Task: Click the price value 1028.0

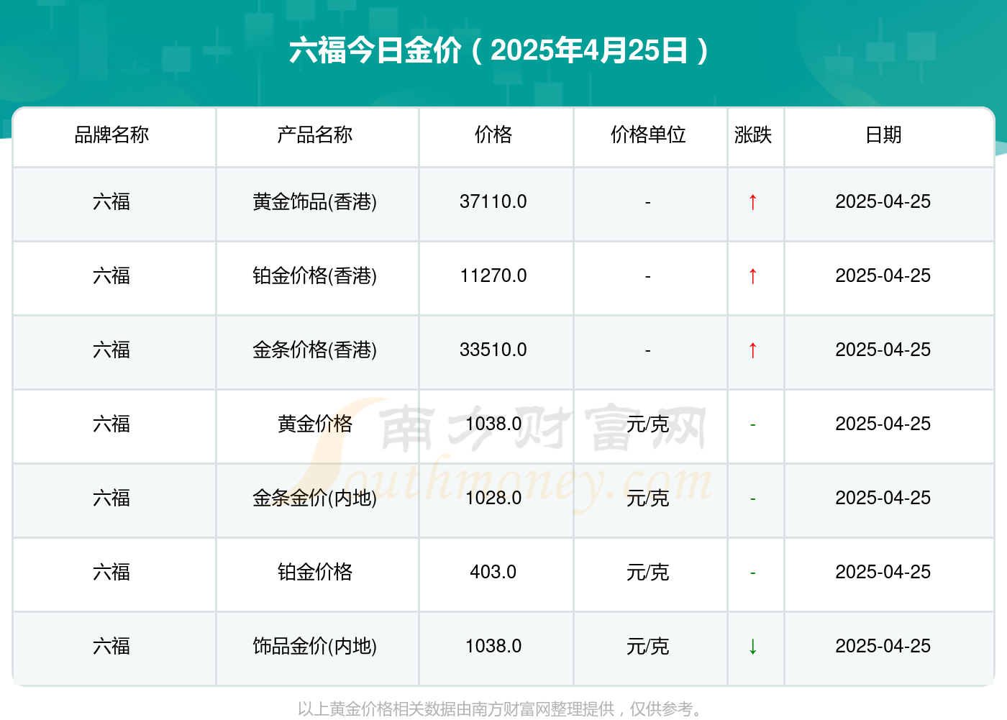Action: click(493, 498)
